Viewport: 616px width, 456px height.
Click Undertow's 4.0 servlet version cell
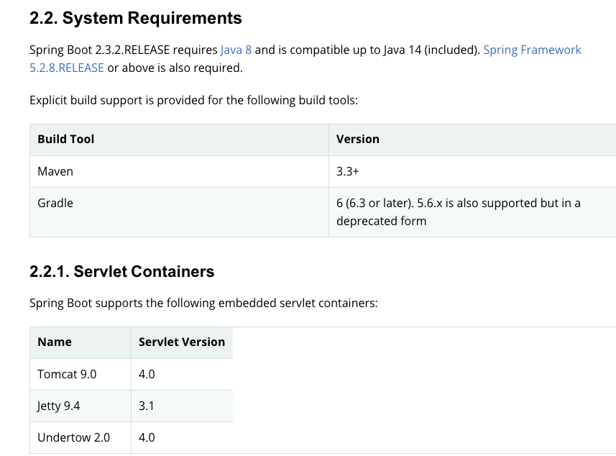(x=147, y=437)
